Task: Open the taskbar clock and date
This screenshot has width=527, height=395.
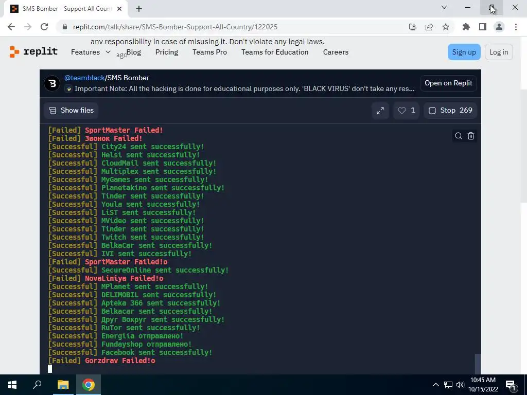Action: 483,385
